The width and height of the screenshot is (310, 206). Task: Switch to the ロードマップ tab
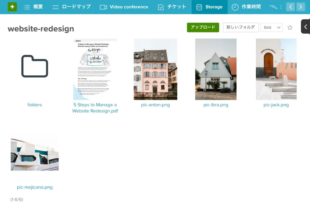71,7
